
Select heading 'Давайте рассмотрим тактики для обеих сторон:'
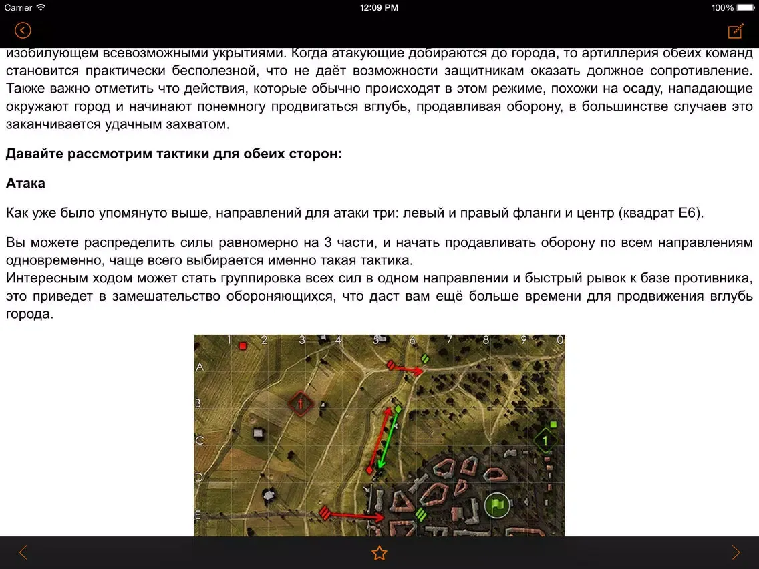coord(174,154)
